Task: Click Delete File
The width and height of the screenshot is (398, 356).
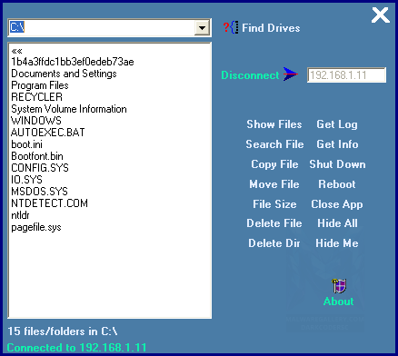Action: (274, 223)
